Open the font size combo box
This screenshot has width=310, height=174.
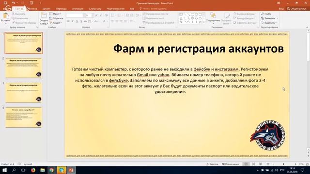89,15
